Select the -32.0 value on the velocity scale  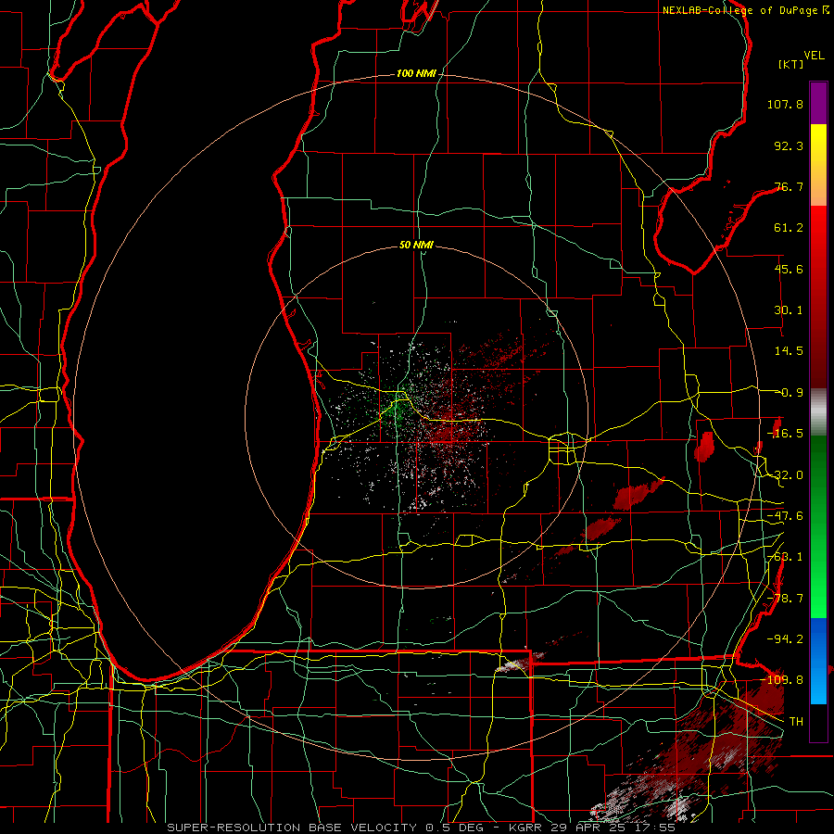(x=785, y=475)
